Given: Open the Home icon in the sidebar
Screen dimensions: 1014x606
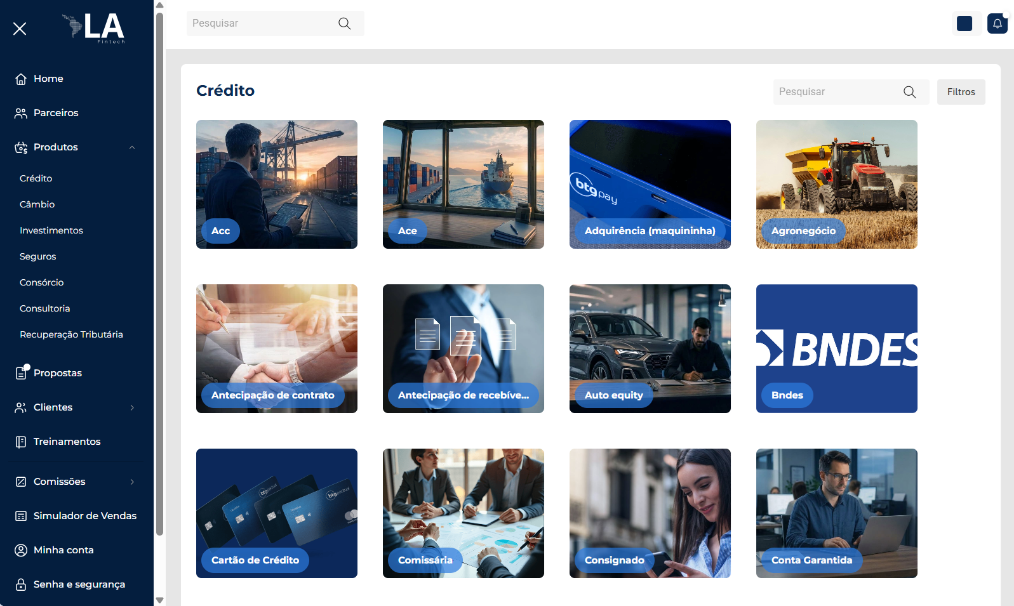Looking at the screenshot, I should point(21,79).
